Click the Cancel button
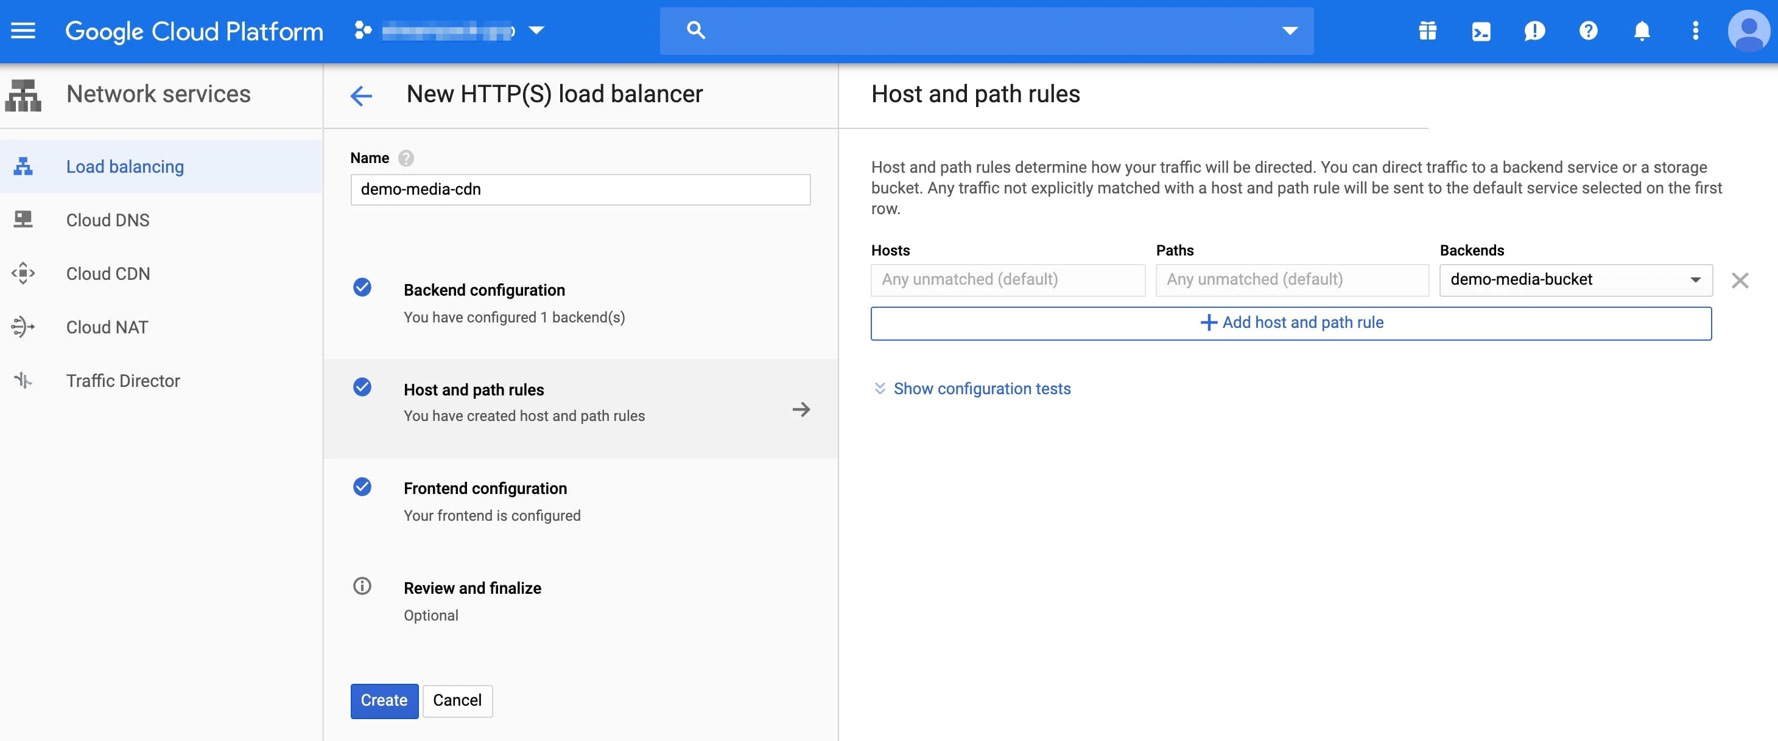The image size is (1778, 741). click(x=458, y=701)
